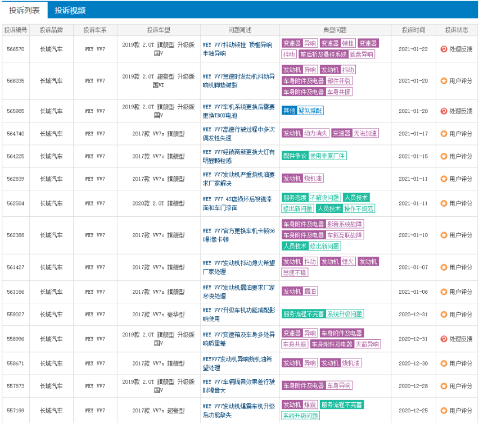
Task: Click the 处理反馈 icon for complaint 566570
Action: (x=444, y=49)
